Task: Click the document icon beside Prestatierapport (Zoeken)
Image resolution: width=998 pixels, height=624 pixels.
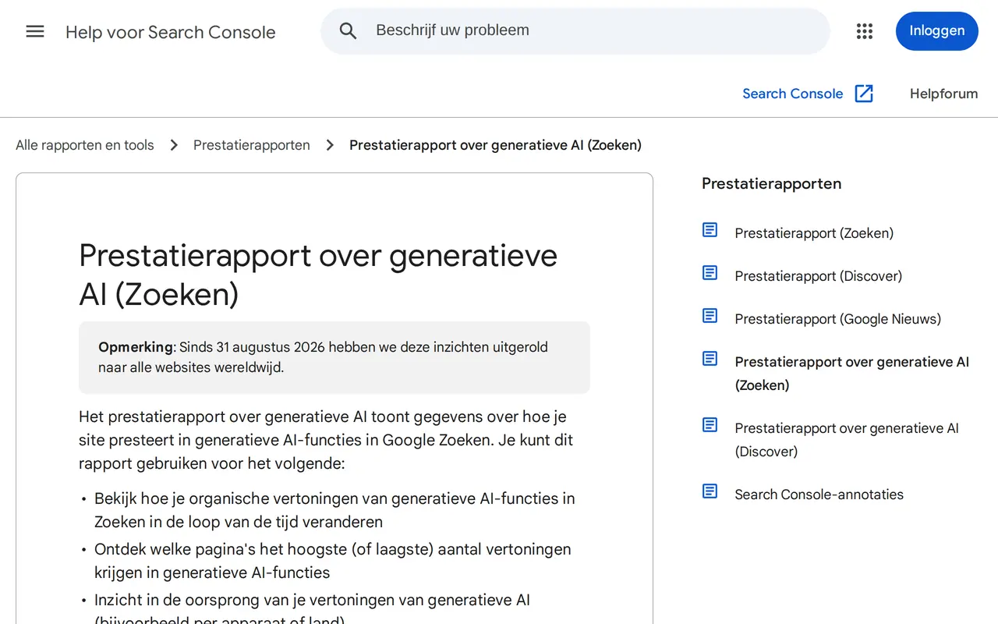Action: pyautogui.click(x=710, y=230)
